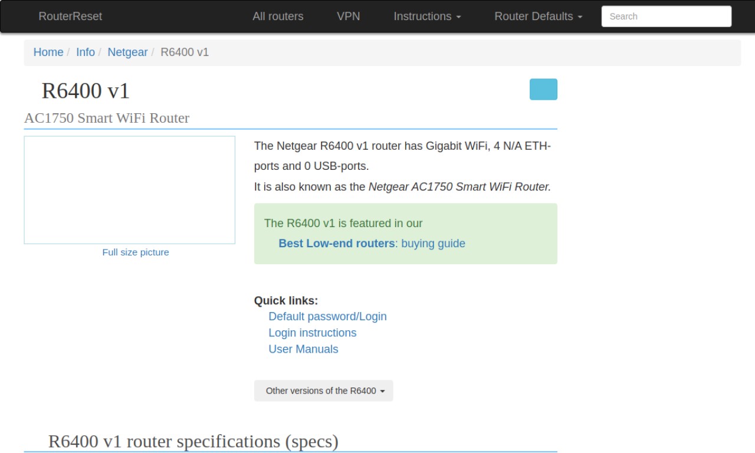Expand the Router Defaults dropdown

pyautogui.click(x=538, y=17)
